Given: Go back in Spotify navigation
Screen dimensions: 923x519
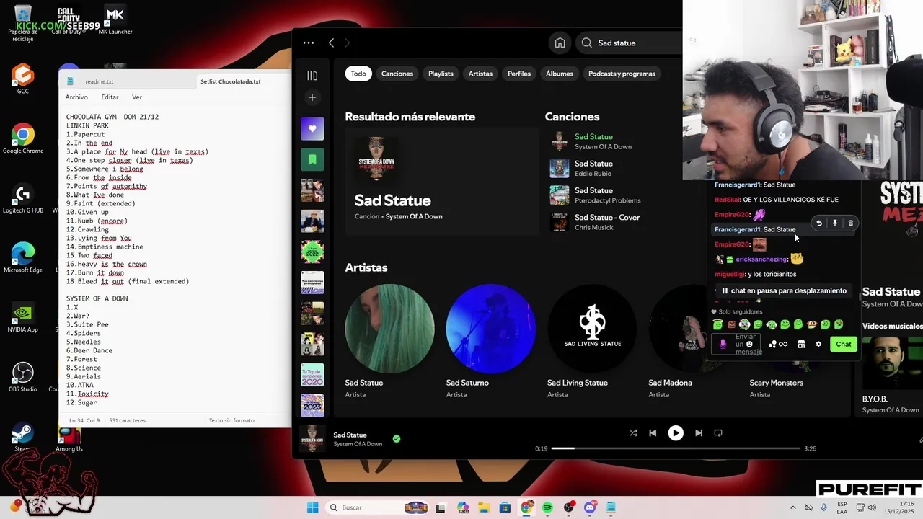Looking at the screenshot, I should point(331,43).
